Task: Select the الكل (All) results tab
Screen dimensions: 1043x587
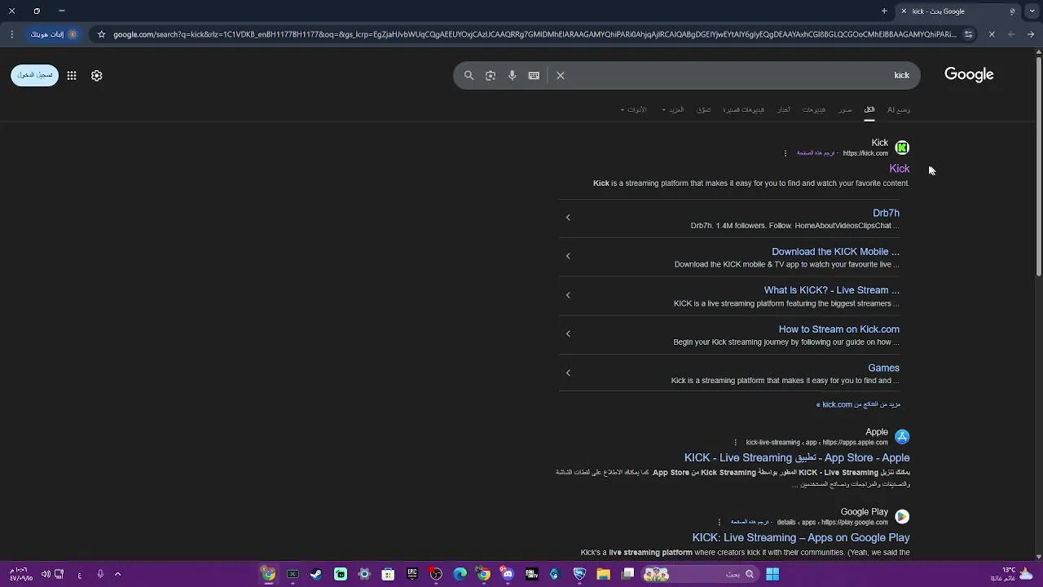Action: pyautogui.click(x=869, y=109)
